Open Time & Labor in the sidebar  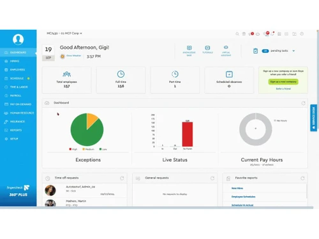(18, 87)
